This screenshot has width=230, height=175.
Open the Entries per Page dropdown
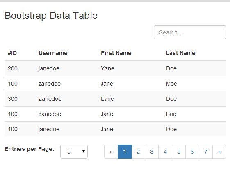(74, 152)
